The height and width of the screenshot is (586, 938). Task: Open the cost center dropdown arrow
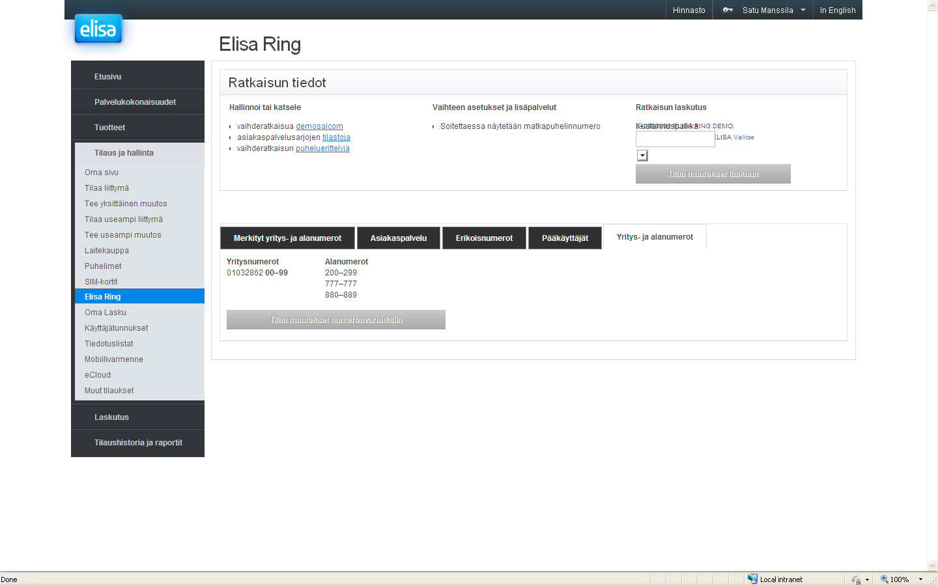(x=642, y=156)
